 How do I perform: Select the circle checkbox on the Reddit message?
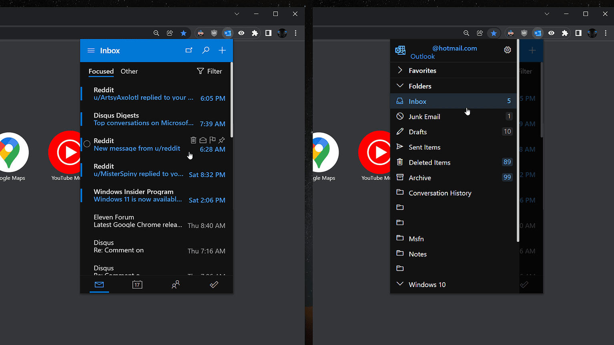click(x=86, y=144)
